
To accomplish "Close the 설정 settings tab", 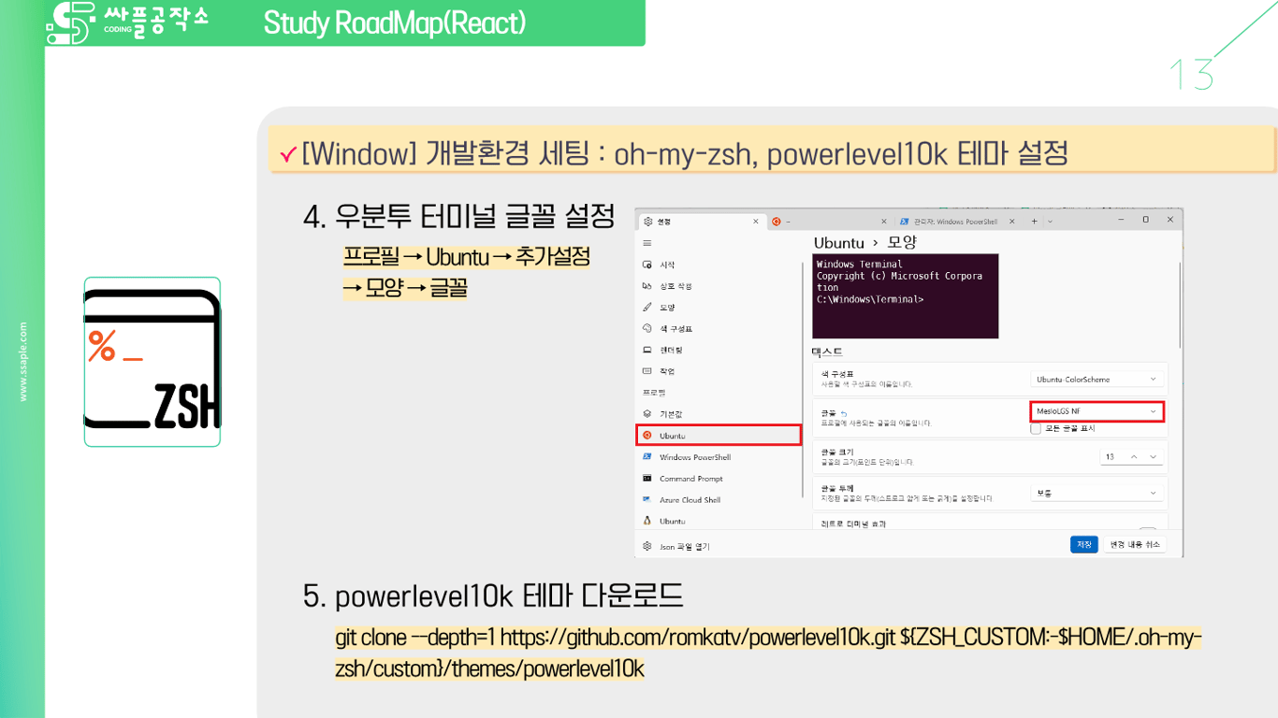I will tap(757, 222).
